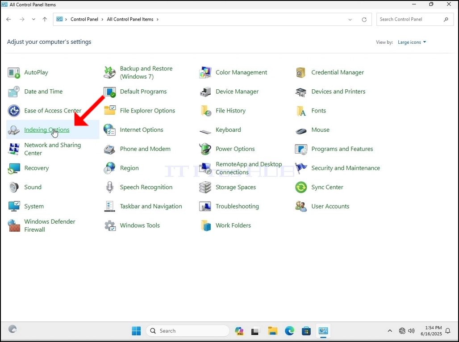Image resolution: width=459 pixels, height=342 pixels.
Task: Open RemoteApp and Desktop Connections icon
Action: [x=205, y=168]
